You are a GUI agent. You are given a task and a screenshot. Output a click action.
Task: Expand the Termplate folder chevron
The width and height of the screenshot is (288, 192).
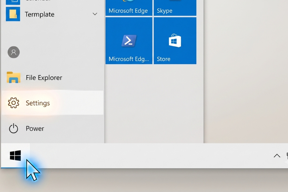95,14
